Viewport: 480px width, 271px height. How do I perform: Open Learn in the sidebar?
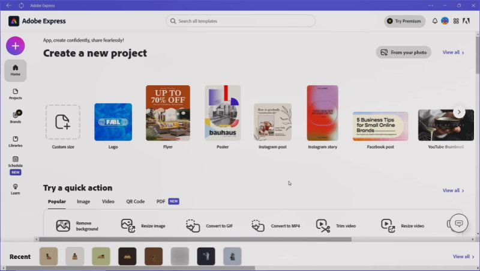[x=16, y=189]
